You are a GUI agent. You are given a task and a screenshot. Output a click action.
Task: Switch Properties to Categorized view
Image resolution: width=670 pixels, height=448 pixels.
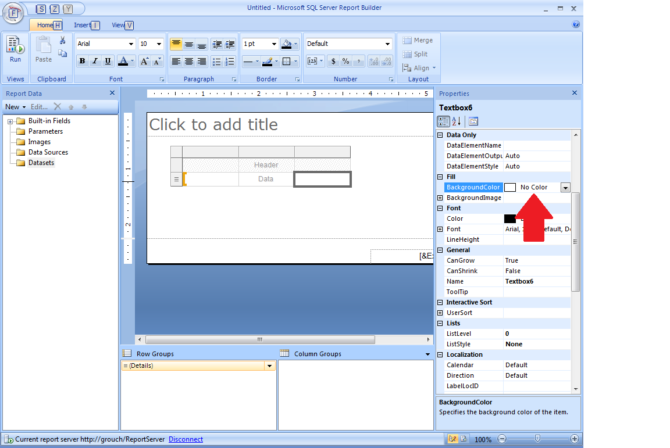(444, 121)
